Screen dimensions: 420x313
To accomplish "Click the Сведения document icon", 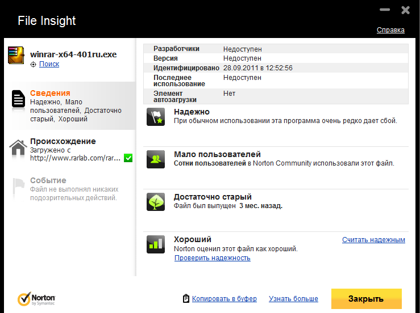I will coord(18,99).
